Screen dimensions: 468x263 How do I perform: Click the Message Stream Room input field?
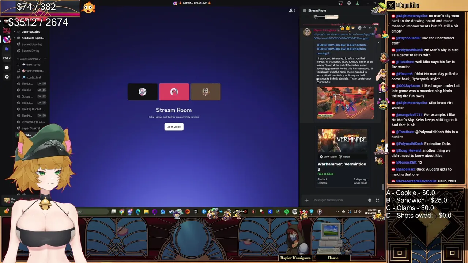click(x=339, y=200)
